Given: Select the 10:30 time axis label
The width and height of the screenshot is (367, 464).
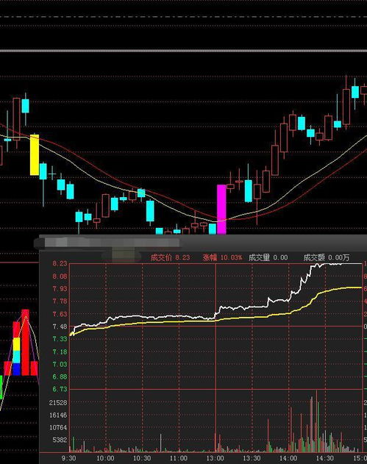Looking at the screenshot, I should pos(142,458).
